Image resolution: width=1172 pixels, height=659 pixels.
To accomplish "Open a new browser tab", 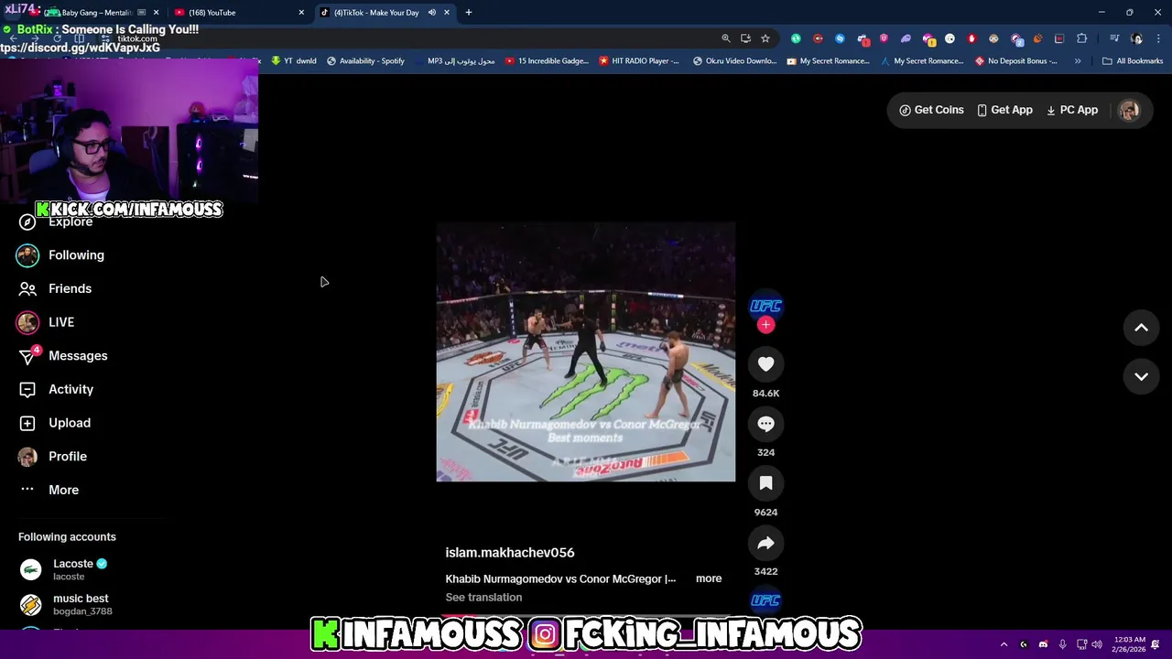I will (469, 13).
